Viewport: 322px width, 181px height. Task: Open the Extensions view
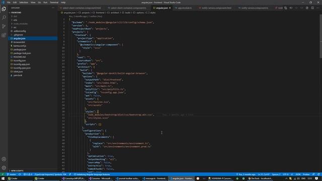4,35
